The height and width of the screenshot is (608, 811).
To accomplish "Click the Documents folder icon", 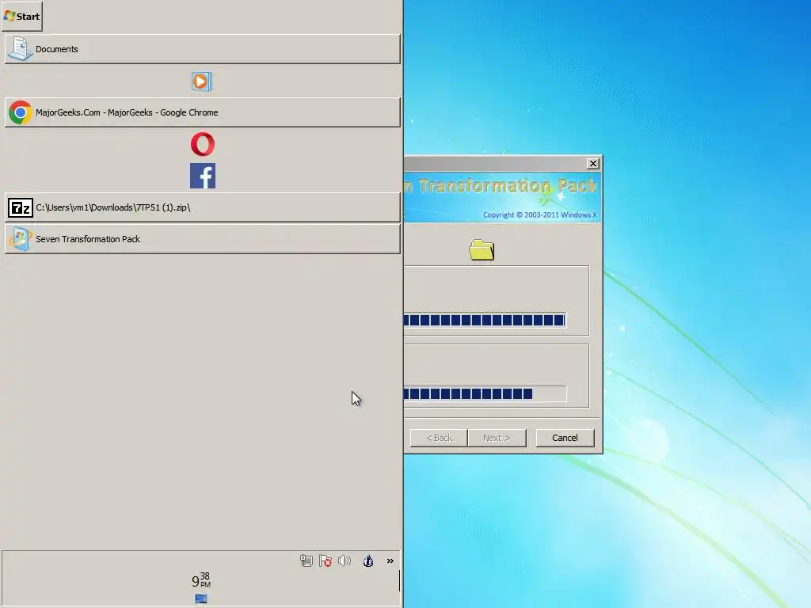I will point(20,49).
